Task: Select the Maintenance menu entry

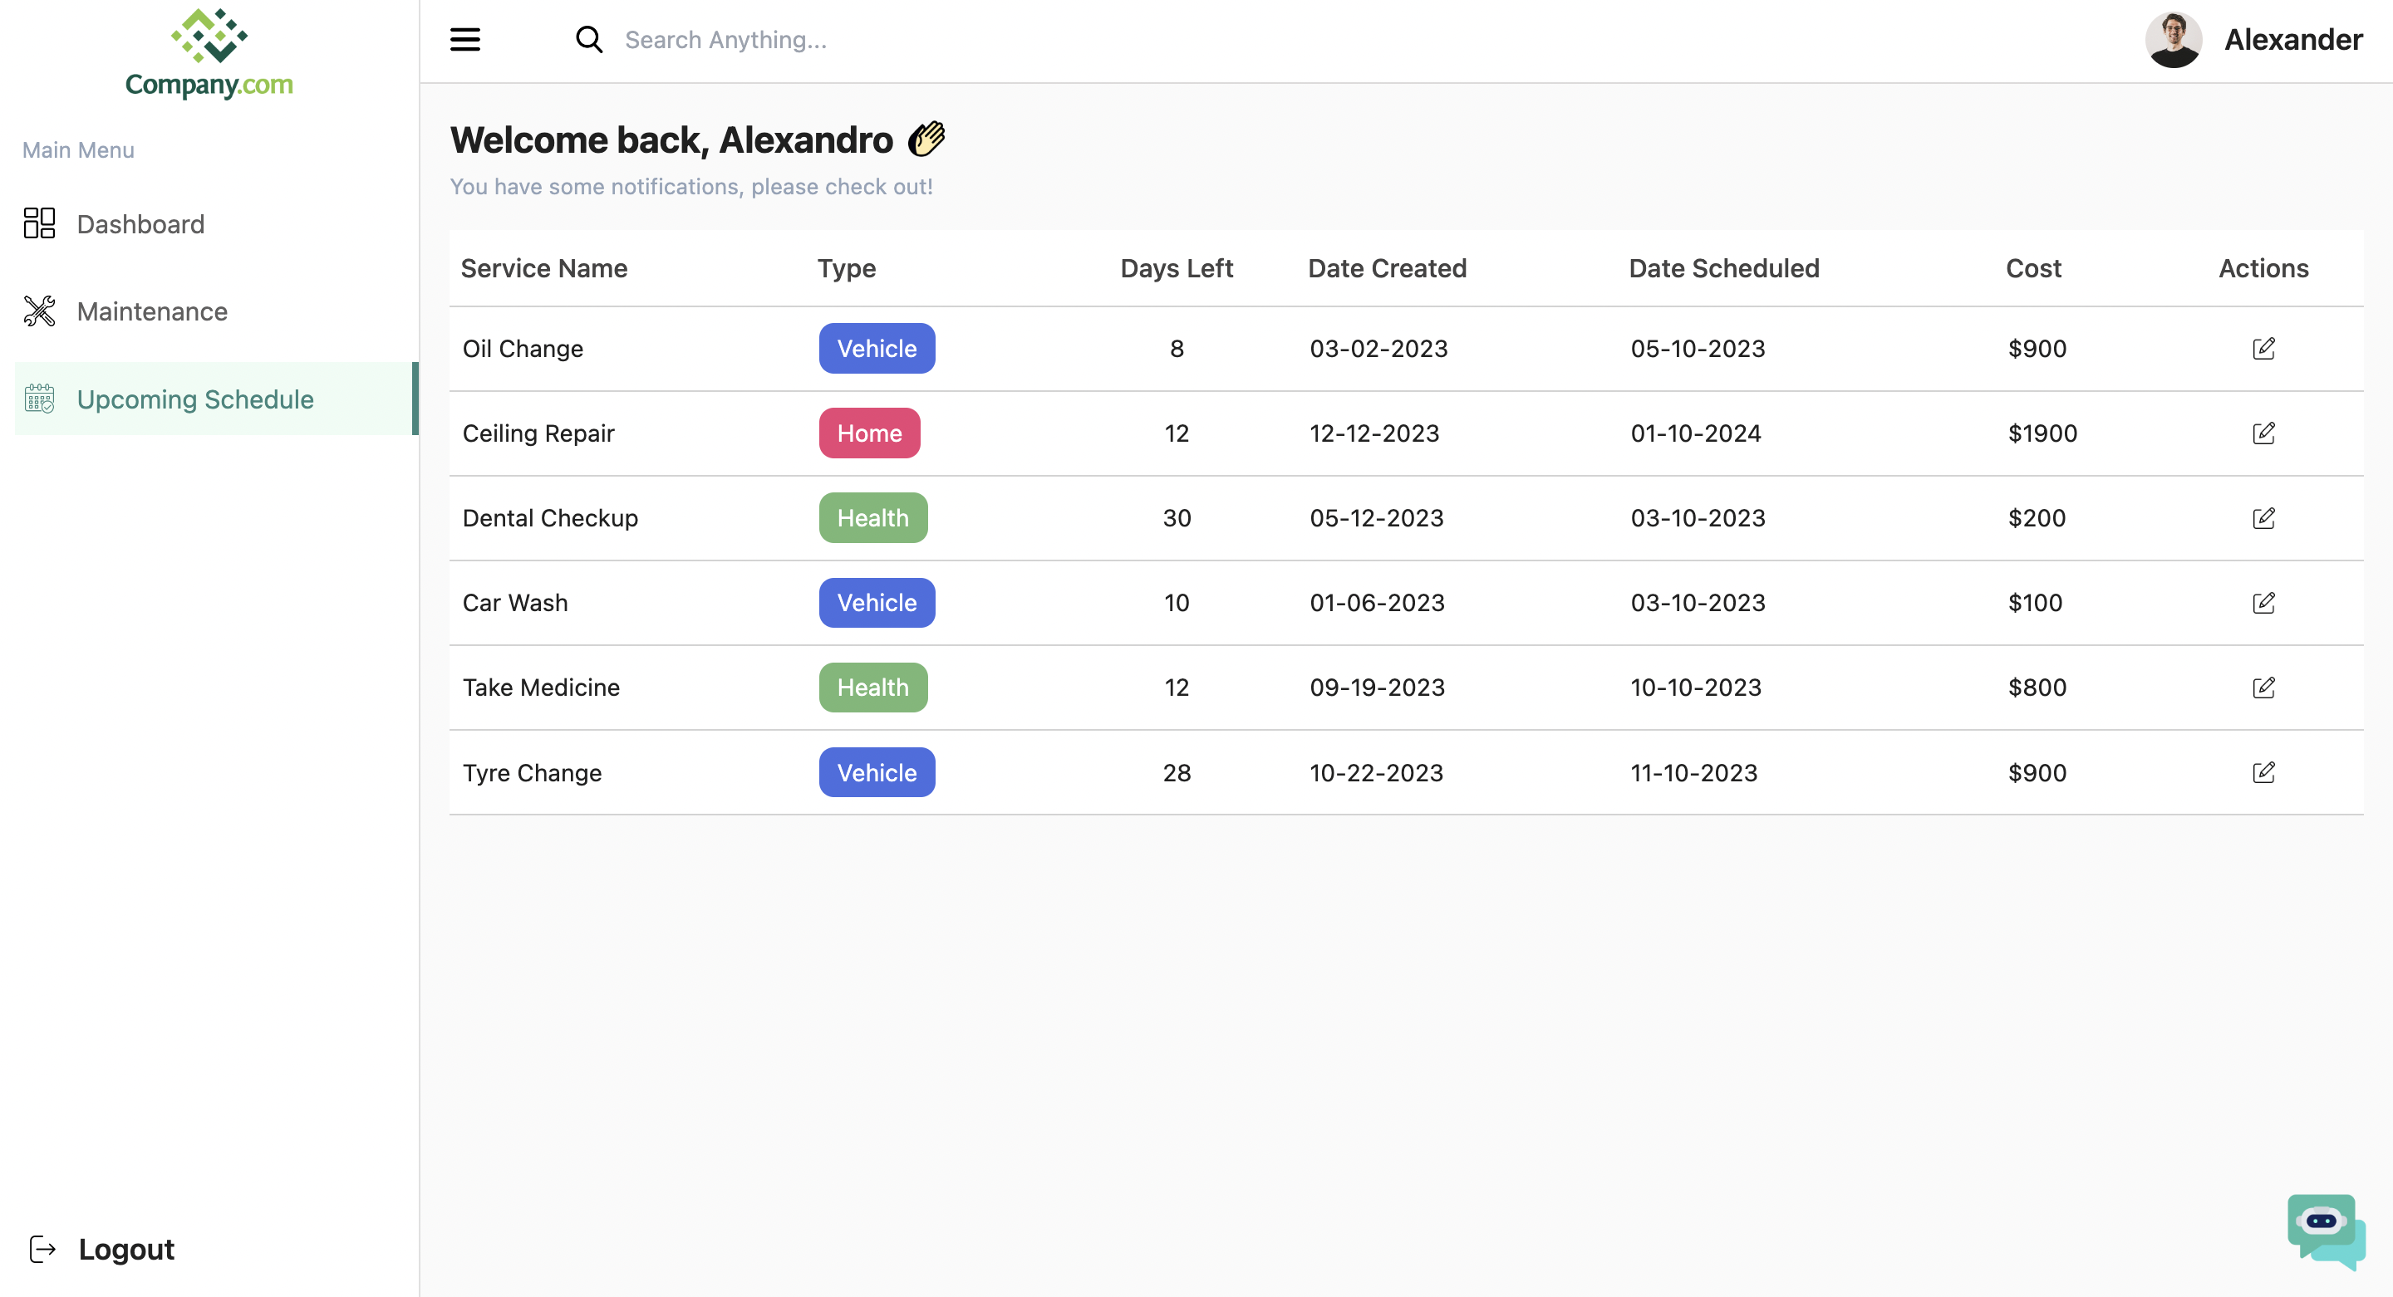Action: tap(151, 311)
